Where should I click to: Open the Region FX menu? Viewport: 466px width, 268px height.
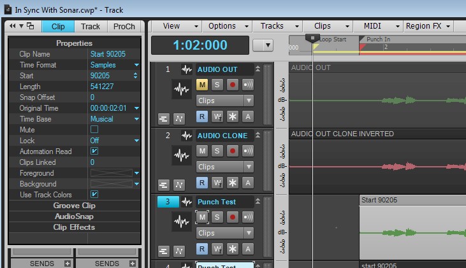[428, 26]
